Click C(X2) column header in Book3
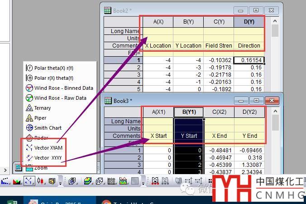The width and height of the screenshot is (306, 204). click(x=219, y=112)
